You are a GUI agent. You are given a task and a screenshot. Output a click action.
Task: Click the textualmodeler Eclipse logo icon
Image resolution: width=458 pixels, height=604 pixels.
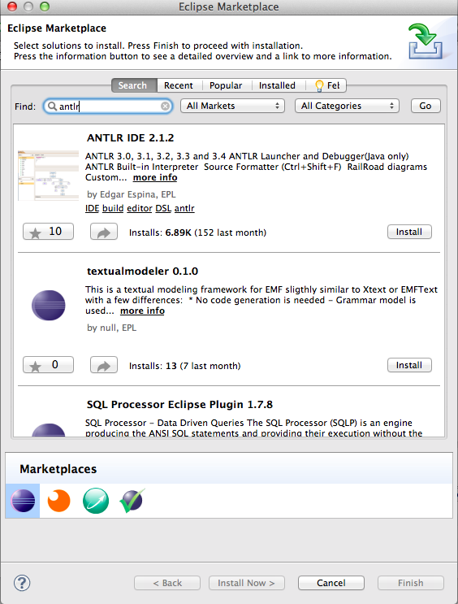[49, 306]
